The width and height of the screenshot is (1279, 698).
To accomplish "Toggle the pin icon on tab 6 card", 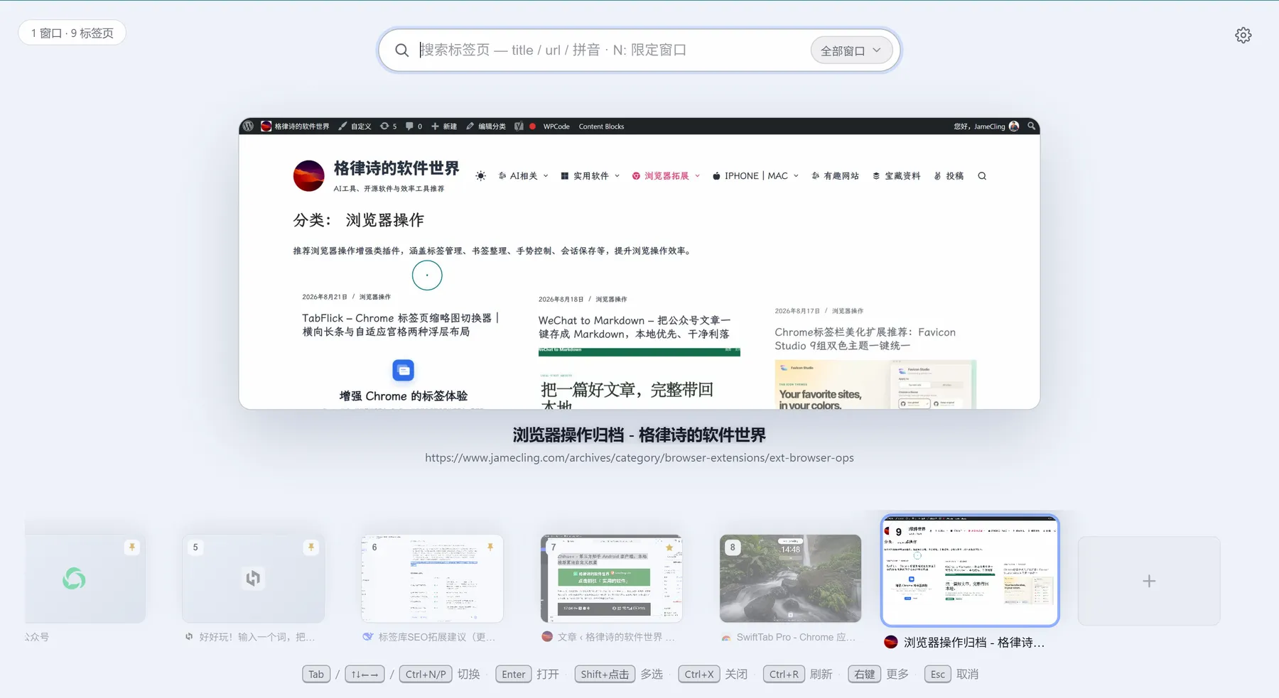I will point(490,547).
